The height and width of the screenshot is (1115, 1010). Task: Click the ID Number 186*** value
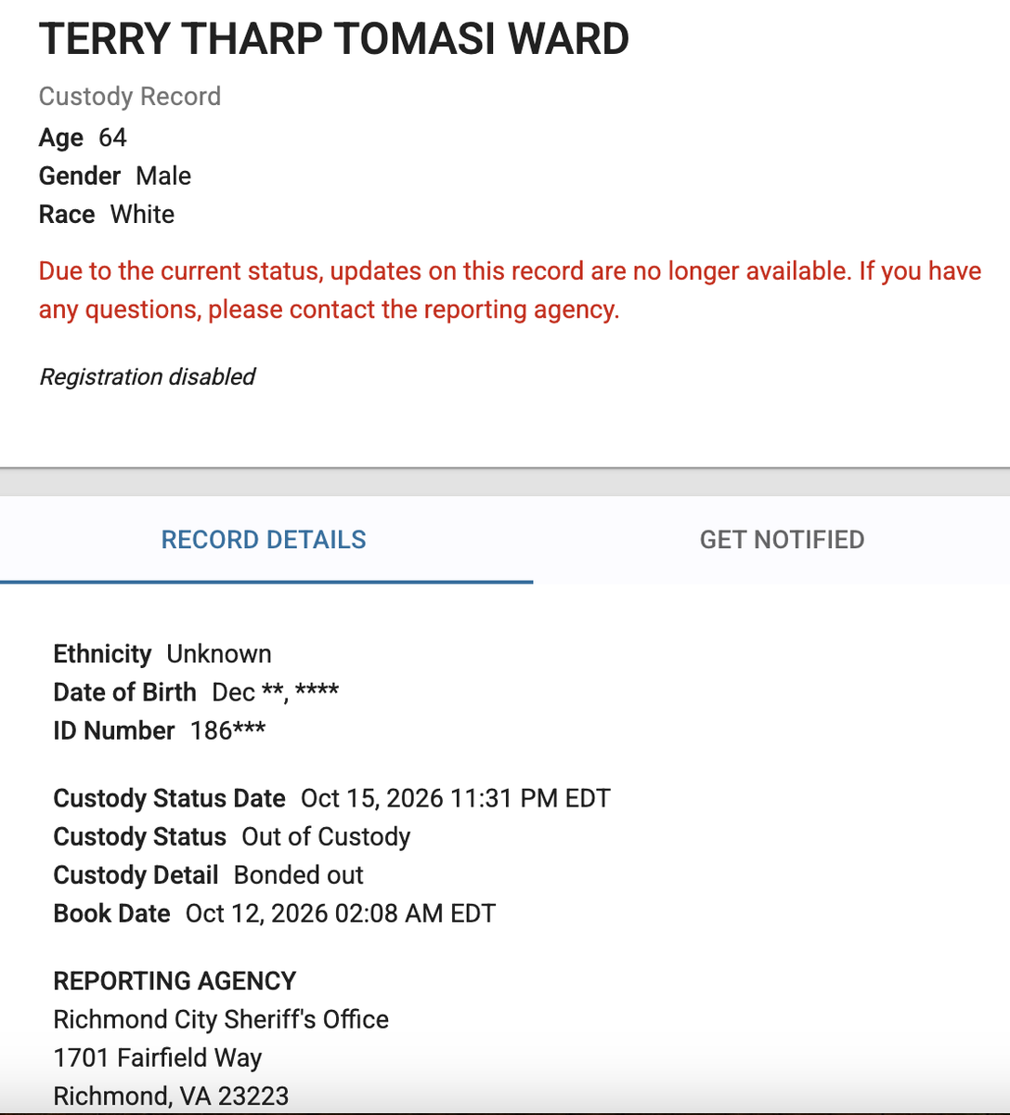tap(228, 730)
